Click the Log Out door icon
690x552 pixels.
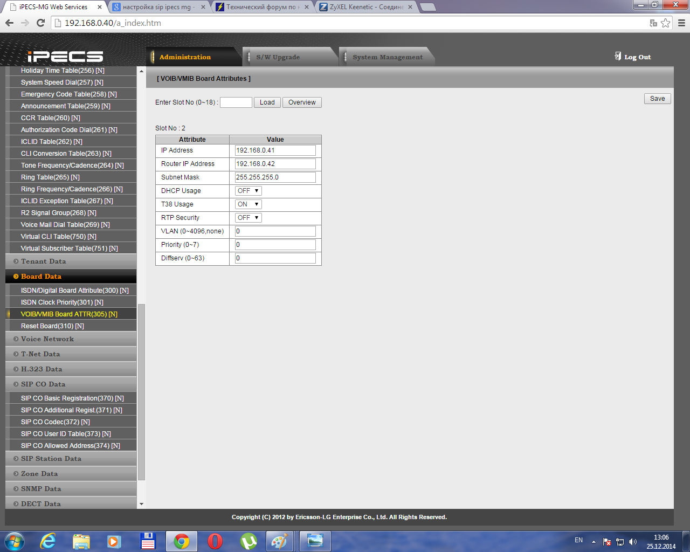click(618, 56)
